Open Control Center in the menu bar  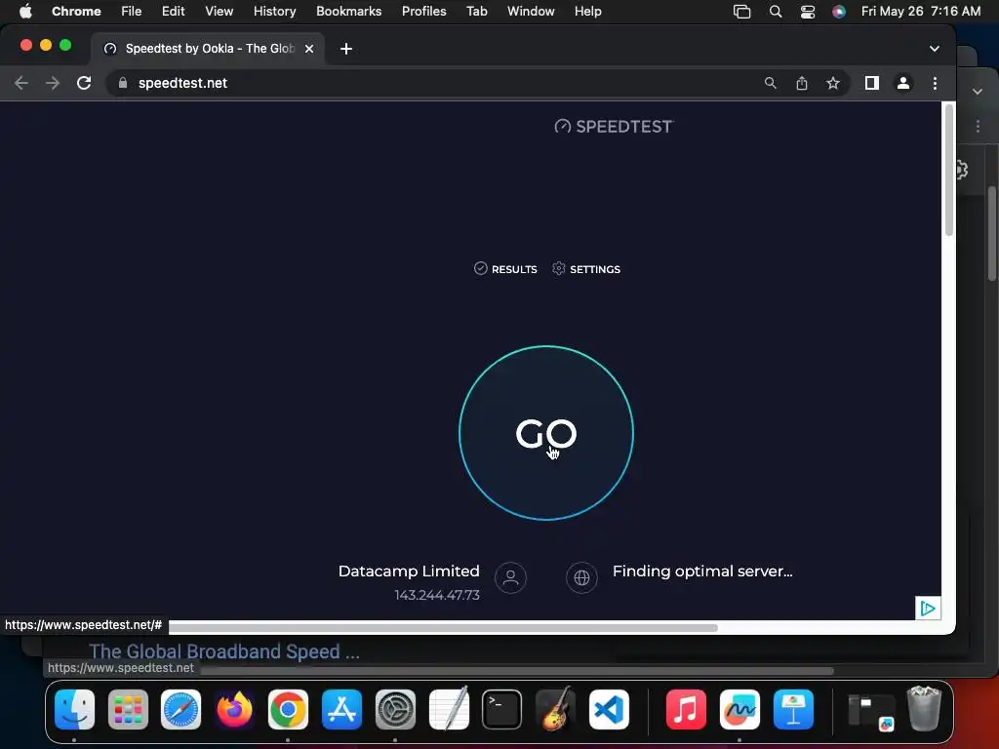[807, 11]
